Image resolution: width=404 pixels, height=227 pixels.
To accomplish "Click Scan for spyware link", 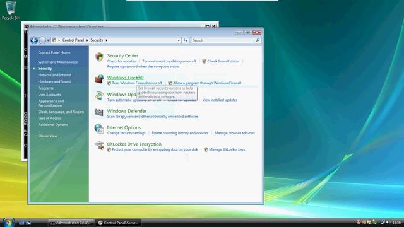I will tap(153, 117).
